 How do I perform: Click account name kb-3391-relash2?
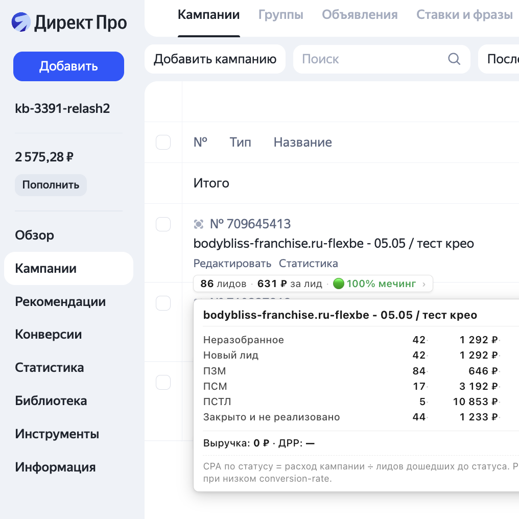point(62,109)
